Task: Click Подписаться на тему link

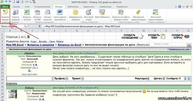Action: point(179,49)
